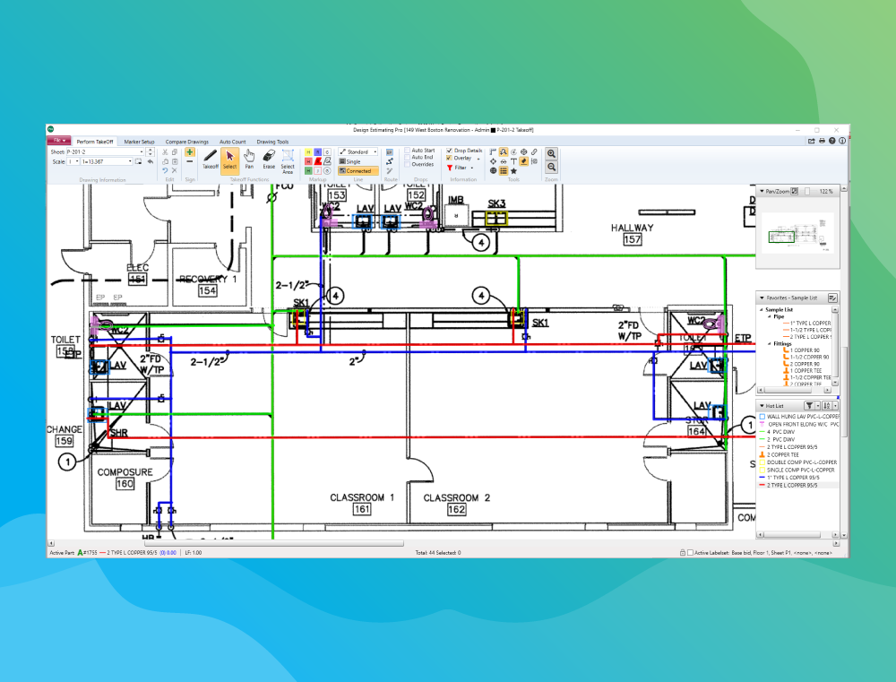896x682 pixels.
Task: Open the File menu button
Action: [58, 141]
